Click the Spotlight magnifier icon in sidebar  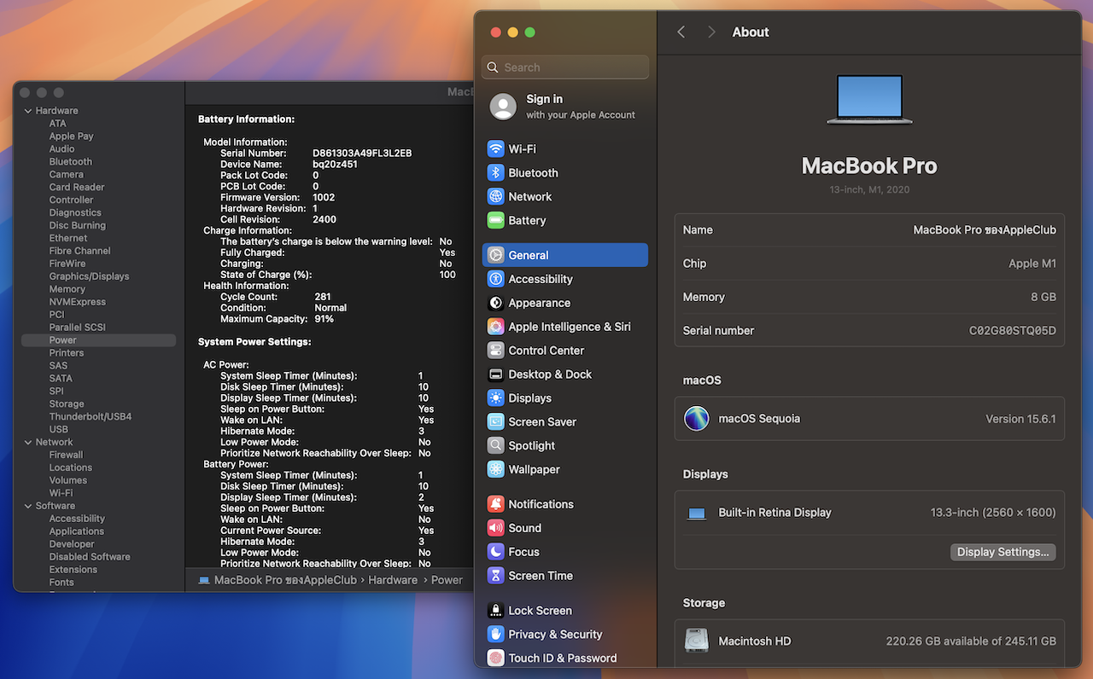[x=495, y=445]
